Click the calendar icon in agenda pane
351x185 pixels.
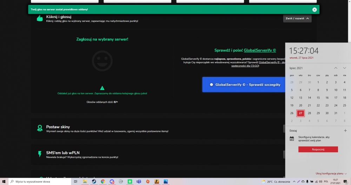(x=292, y=139)
